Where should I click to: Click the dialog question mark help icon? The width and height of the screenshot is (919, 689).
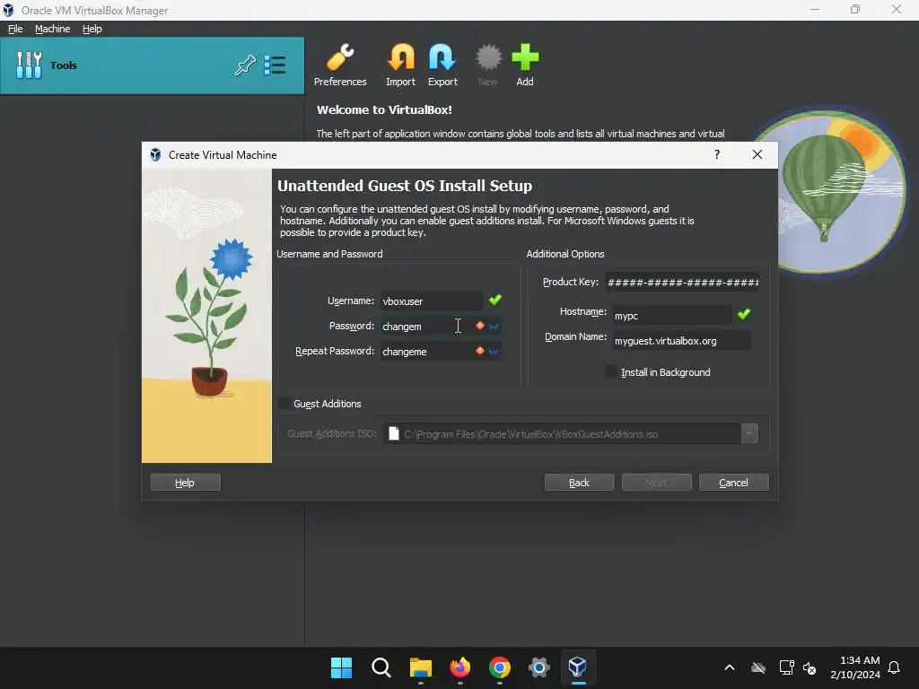point(717,154)
